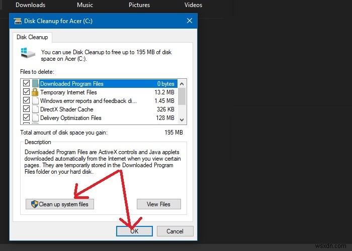Viewport: 352px width, 251px height.
Task: Select the Temporary Internet Files row text
Action: (x=68, y=92)
